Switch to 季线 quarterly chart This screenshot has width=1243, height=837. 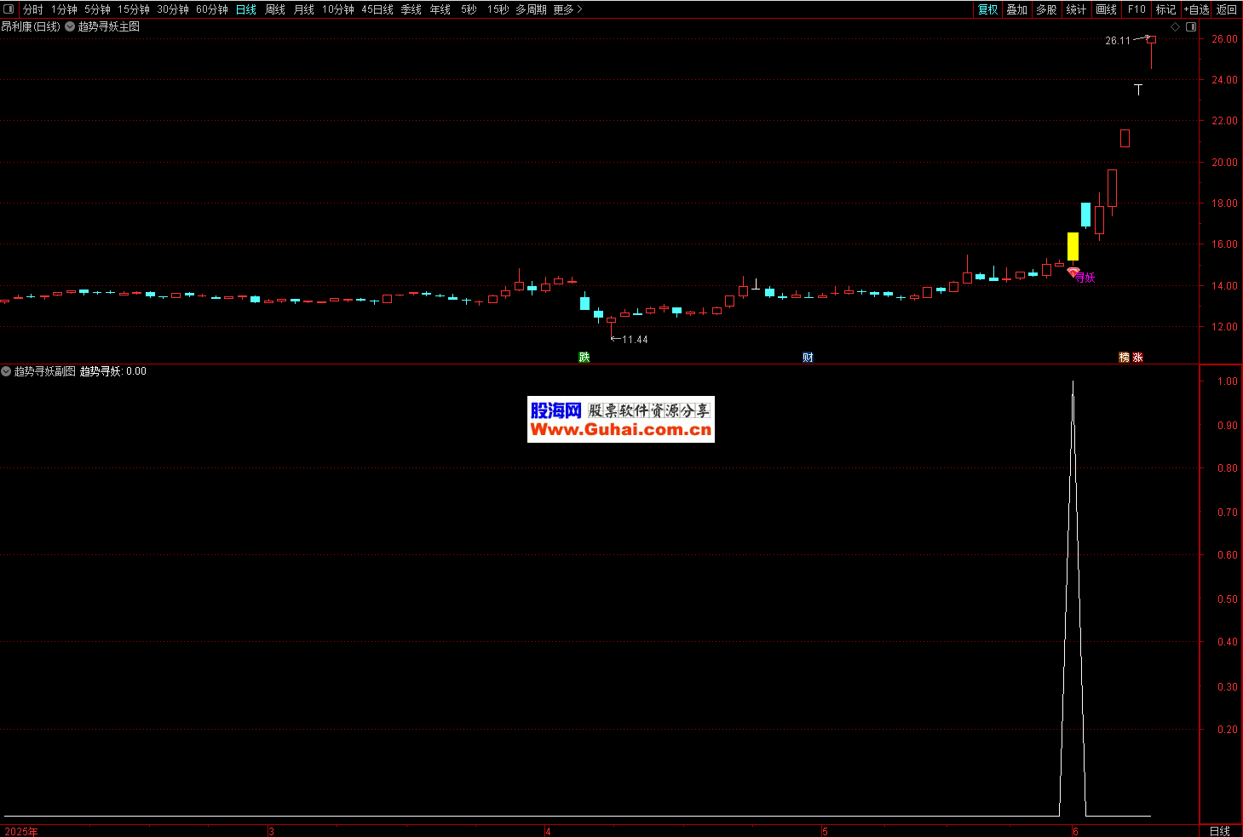click(x=411, y=9)
